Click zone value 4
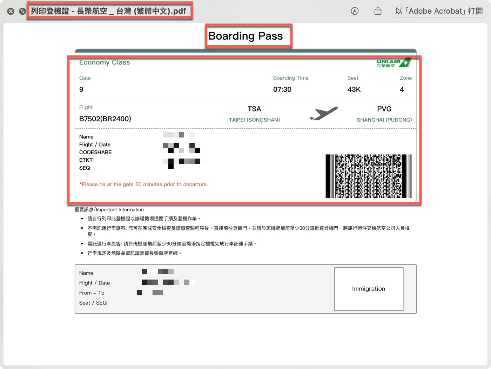 (x=402, y=89)
